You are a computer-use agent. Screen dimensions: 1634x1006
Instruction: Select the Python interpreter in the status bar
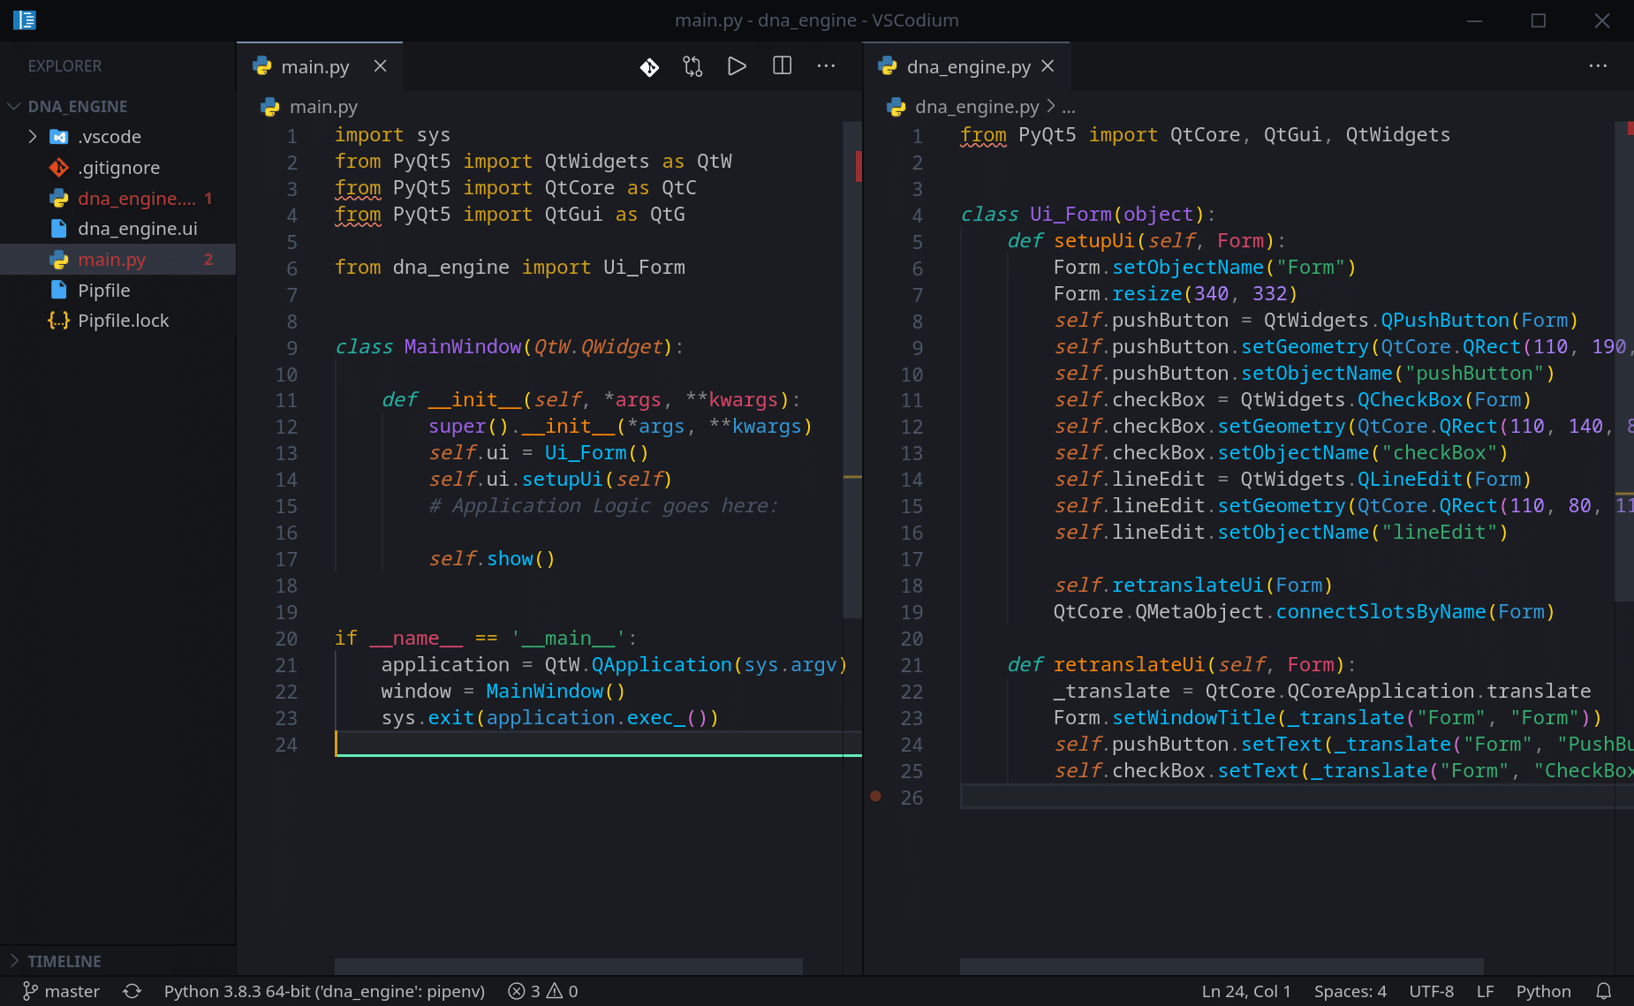coord(323,991)
